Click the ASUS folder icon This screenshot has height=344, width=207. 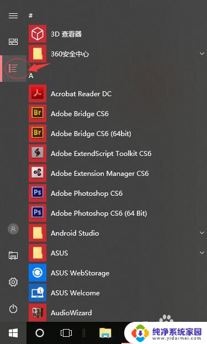[38, 253]
